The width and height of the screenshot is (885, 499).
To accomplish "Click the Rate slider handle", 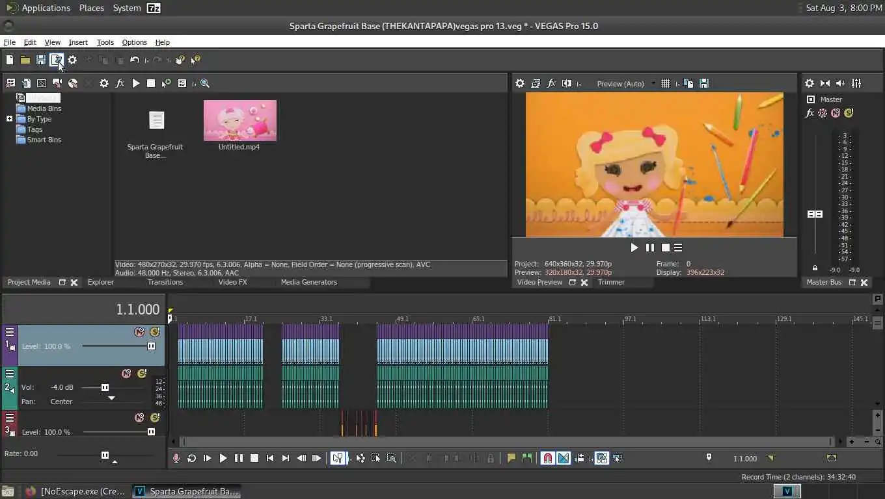I will [105, 455].
